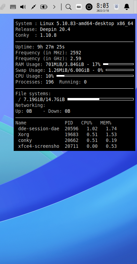The height and width of the screenshot is (264, 137).
Task: Click the swap text '1.26MiB/6.00GiB - 0%'
Action: click(76, 70)
